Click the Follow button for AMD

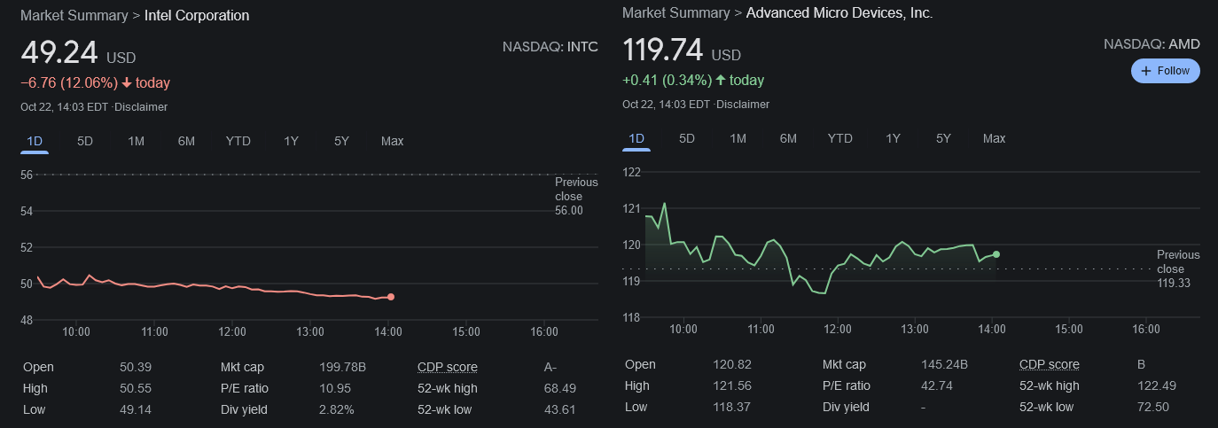[x=1165, y=71]
